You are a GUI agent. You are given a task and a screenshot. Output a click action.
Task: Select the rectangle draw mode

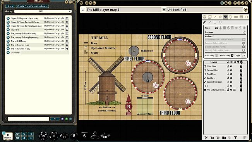(x=215, y=22)
